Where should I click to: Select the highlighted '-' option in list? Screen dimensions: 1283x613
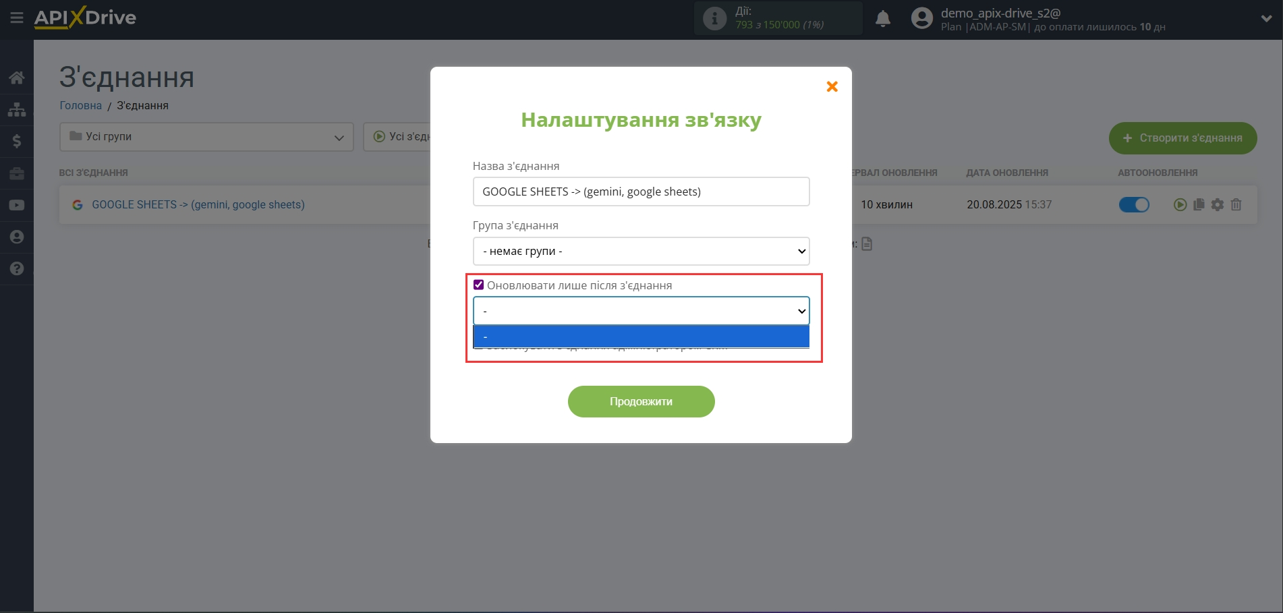[641, 336]
